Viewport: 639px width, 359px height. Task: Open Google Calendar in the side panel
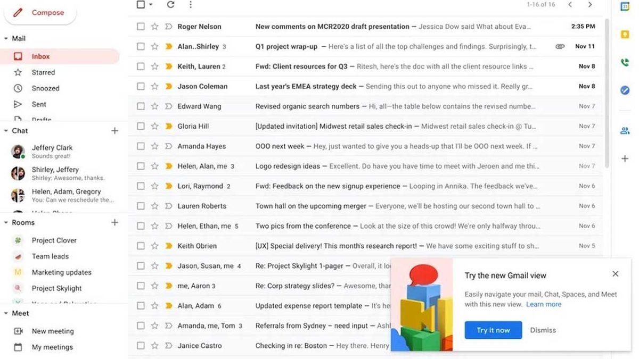click(625, 7)
